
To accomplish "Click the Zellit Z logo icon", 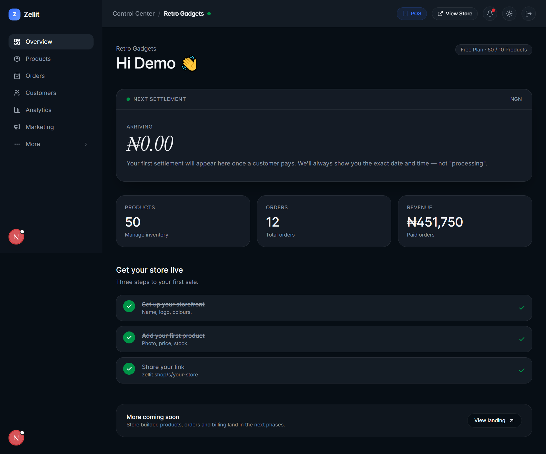I will 14,14.
